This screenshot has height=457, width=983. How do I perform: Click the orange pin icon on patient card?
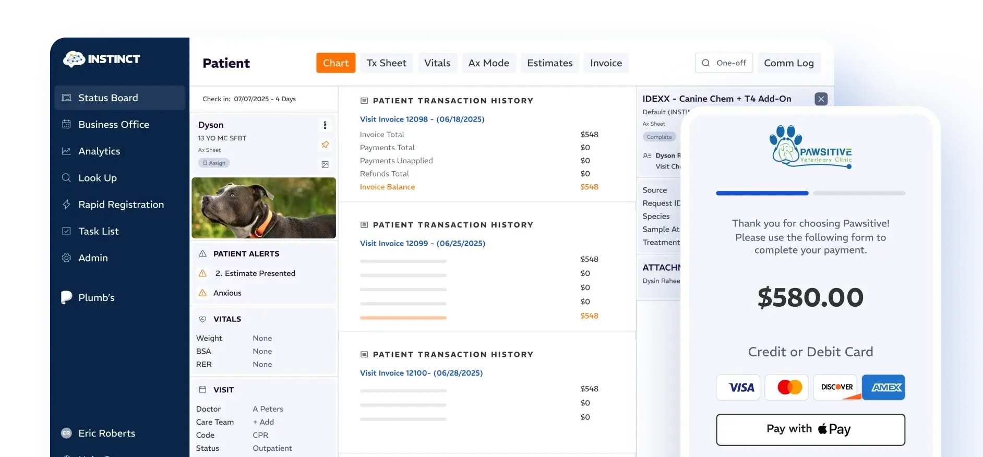325,145
